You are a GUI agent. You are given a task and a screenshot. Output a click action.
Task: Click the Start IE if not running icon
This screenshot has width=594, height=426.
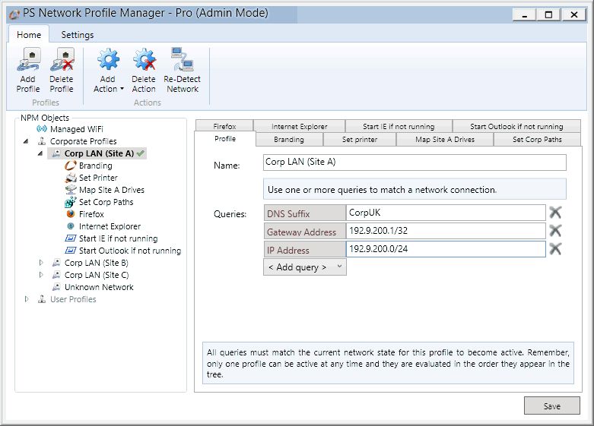click(x=71, y=238)
